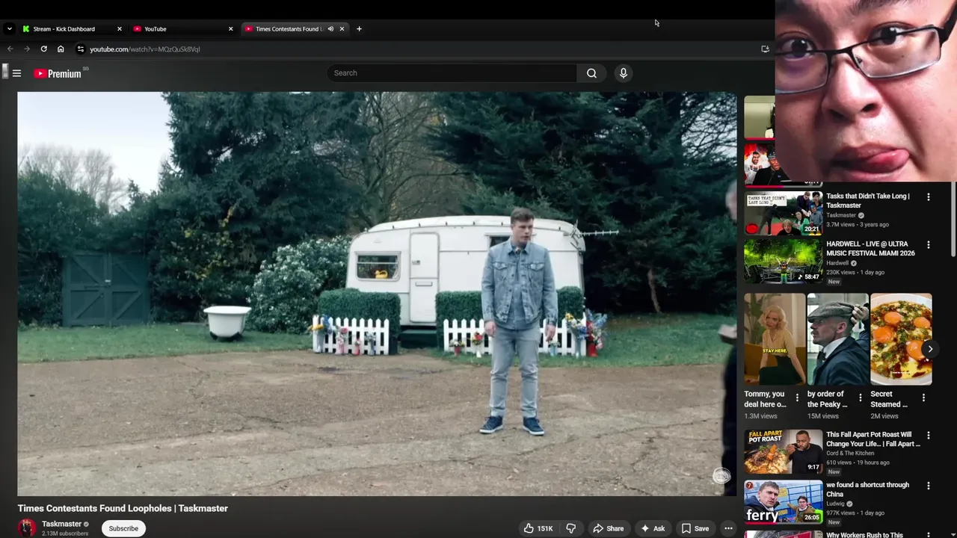
Task: Click Ludwig channel name
Action: (835, 504)
